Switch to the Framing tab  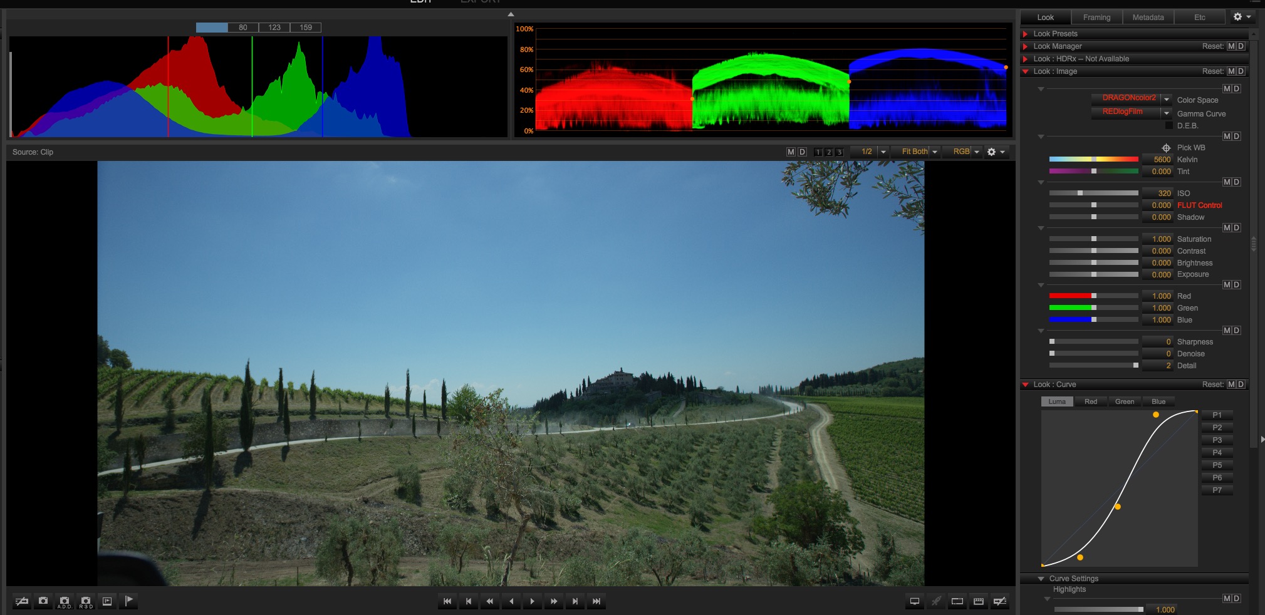tap(1096, 18)
